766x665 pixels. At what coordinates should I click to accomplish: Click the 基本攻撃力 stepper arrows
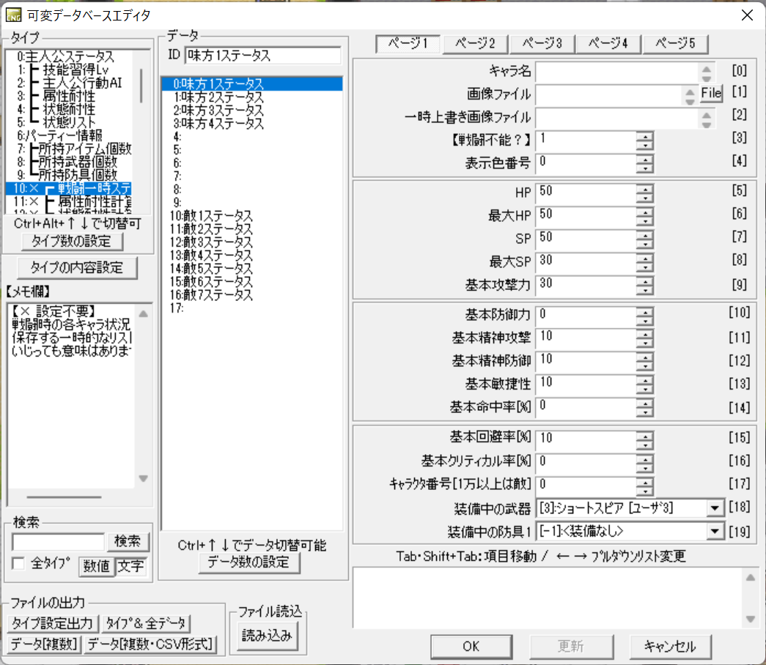(x=645, y=285)
